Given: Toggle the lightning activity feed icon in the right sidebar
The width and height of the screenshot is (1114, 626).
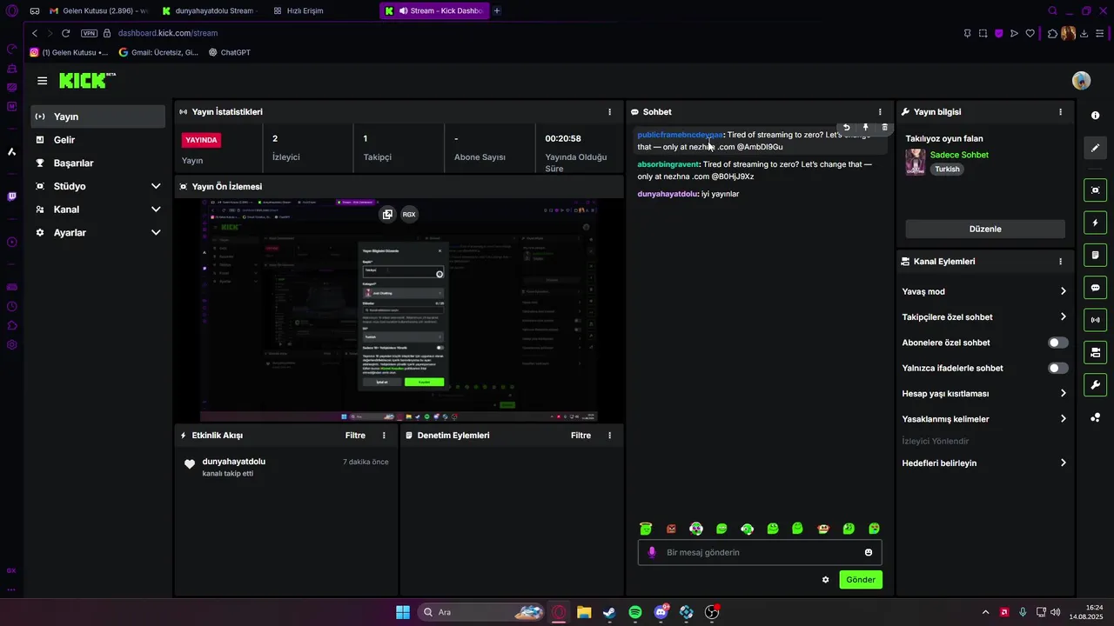Looking at the screenshot, I should 1095,223.
